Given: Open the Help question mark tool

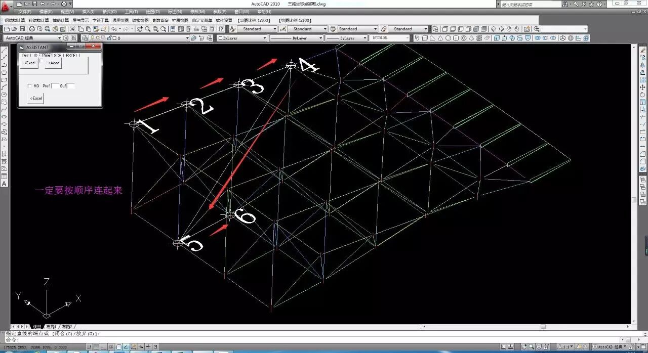Looking at the screenshot, I should point(221,29).
